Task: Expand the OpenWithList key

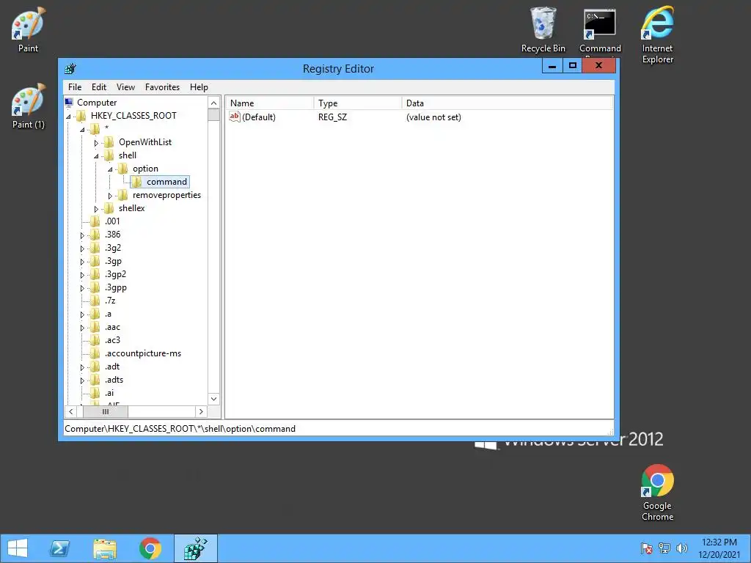Action: click(x=96, y=143)
